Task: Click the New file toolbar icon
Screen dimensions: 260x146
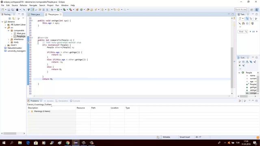Action: tap(3, 10)
